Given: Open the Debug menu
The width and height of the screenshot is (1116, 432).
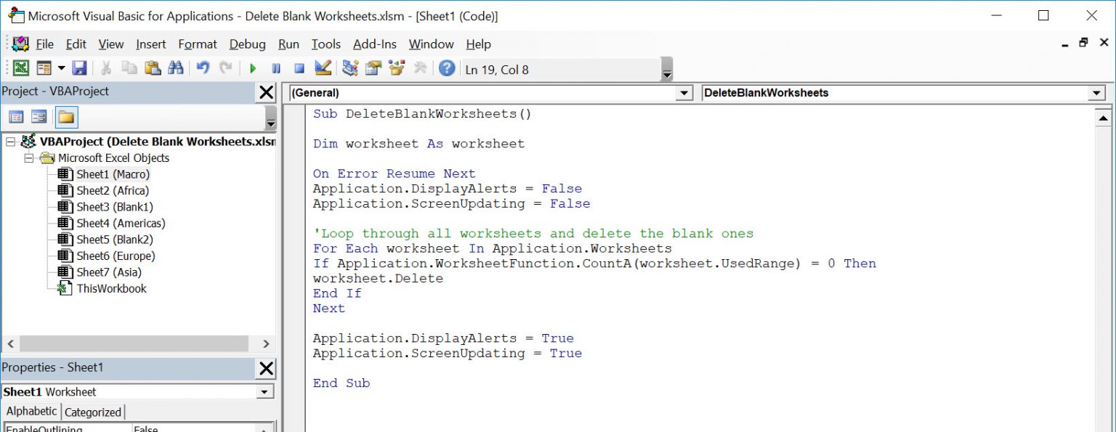Looking at the screenshot, I should pos(247,44).
